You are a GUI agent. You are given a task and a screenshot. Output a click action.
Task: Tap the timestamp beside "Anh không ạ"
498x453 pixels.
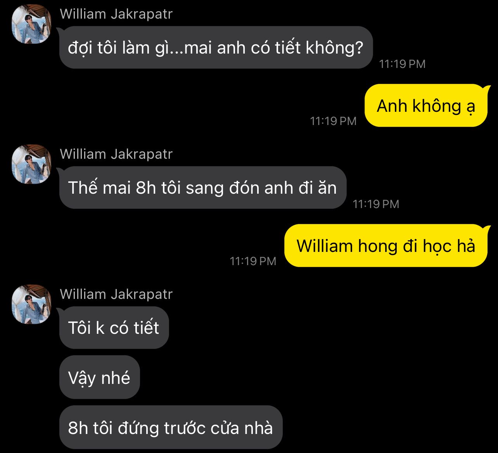point(333,121)
